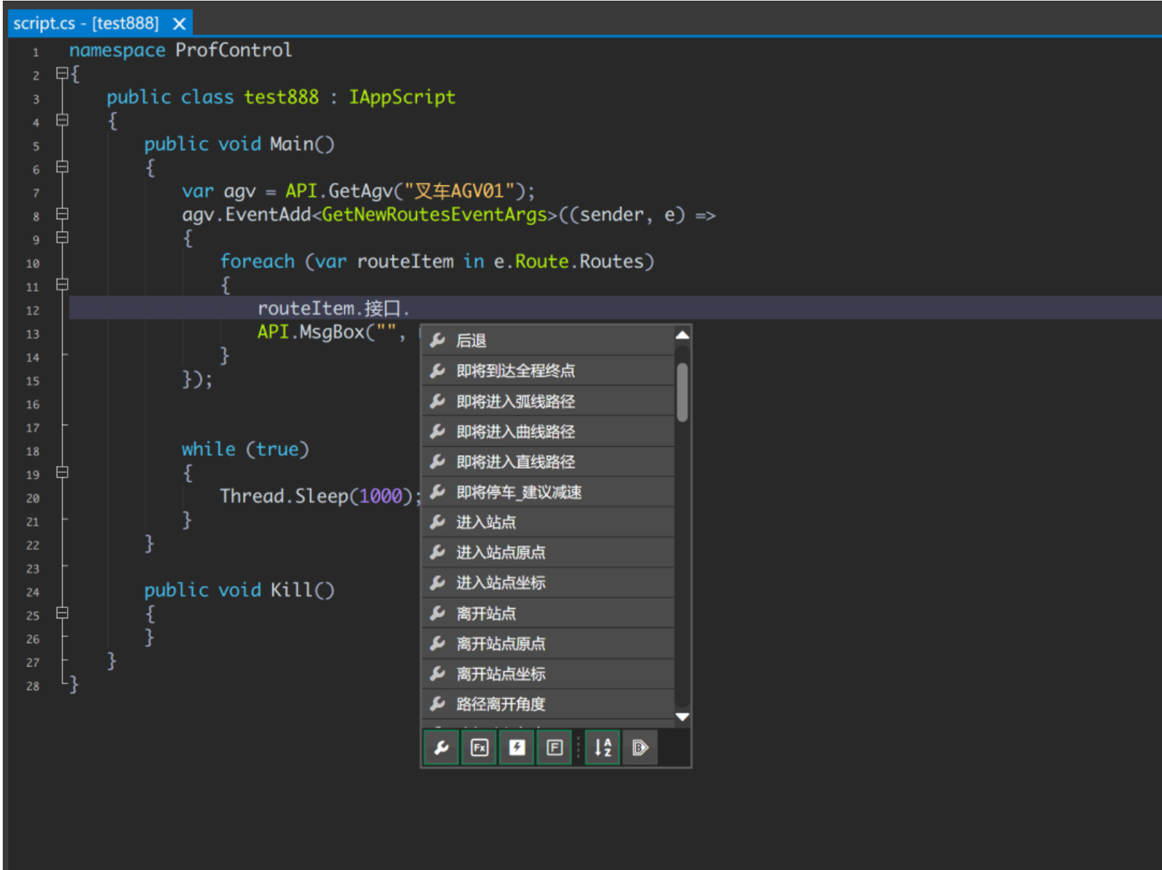Click wrench icon beside 离开站点 entry
Screen dimensions: 1162x870
(437, 613)
